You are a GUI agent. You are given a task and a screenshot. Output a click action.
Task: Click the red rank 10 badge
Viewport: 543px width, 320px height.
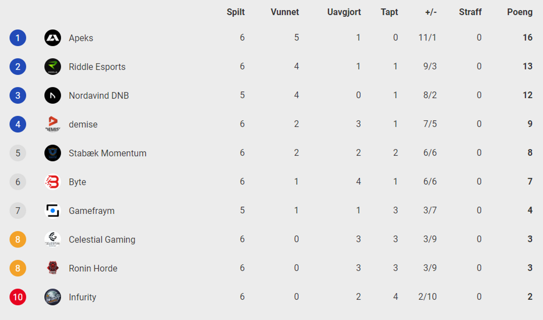click(18, 297)
